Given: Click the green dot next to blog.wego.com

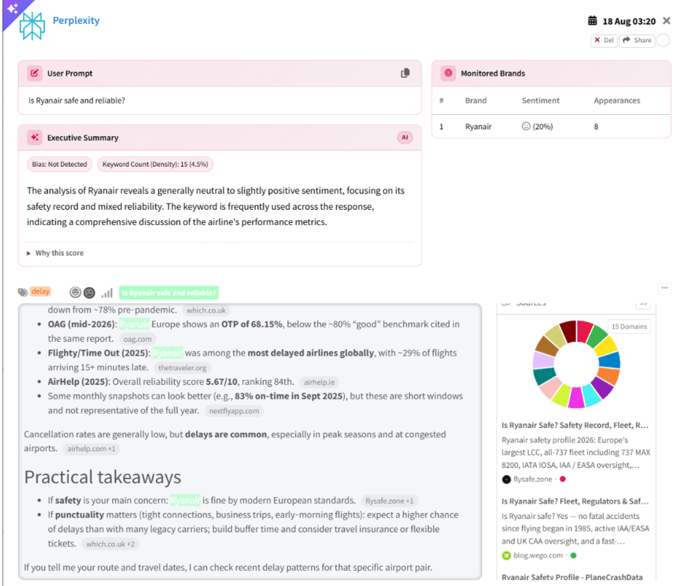Looking at the screenshot, I should (x=574, y=555).
